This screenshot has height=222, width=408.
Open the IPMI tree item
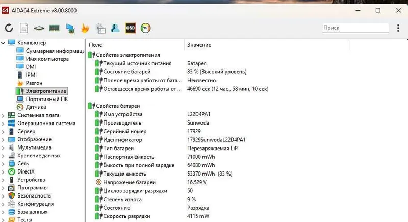coord(27,75)
